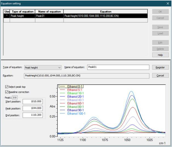Screen dimensions: 172x147
Task: Click the Equation column header
Action: (x=105, y=11)
